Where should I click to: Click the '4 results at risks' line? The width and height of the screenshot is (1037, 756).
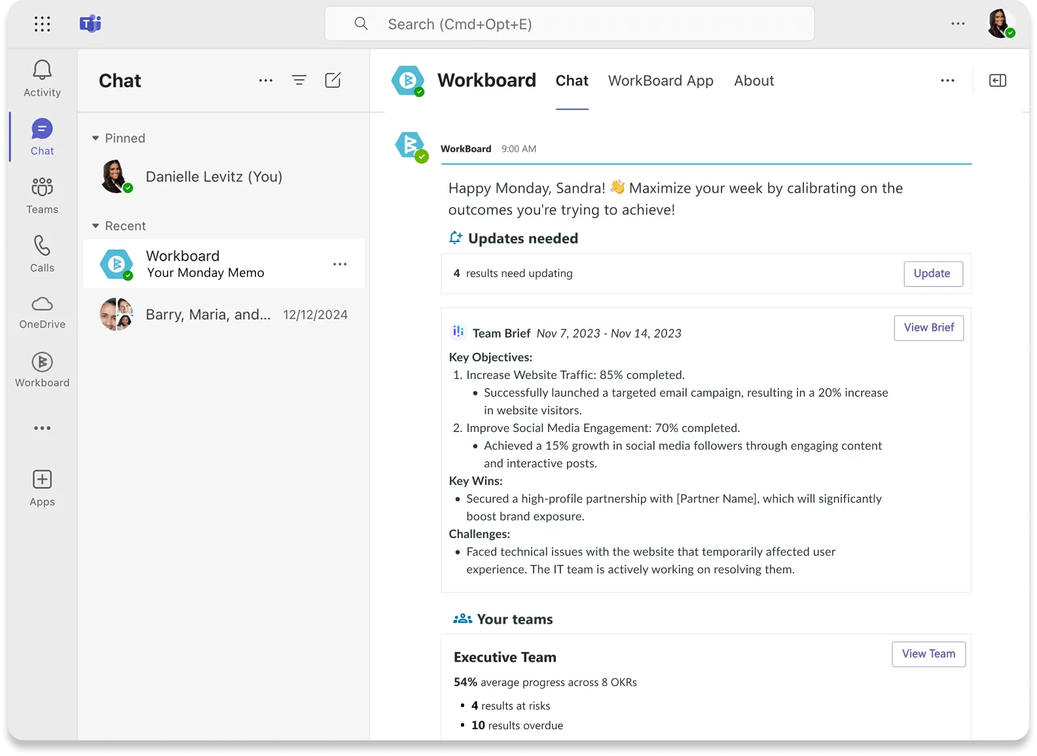coord(511,706)
